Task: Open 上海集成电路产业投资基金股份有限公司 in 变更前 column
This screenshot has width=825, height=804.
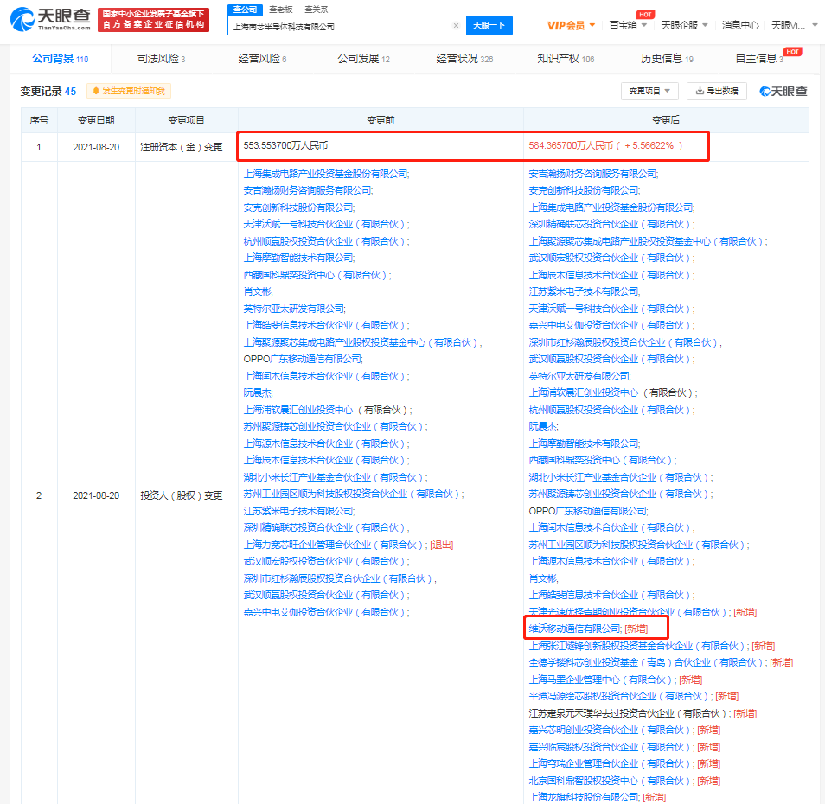Action: pyautogui.click(x=326, y=174)
